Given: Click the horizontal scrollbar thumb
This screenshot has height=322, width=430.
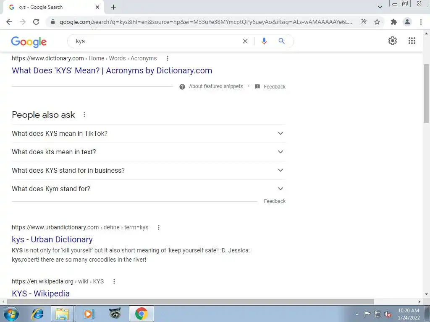Looking at the screenshot, I should point(191,301).
